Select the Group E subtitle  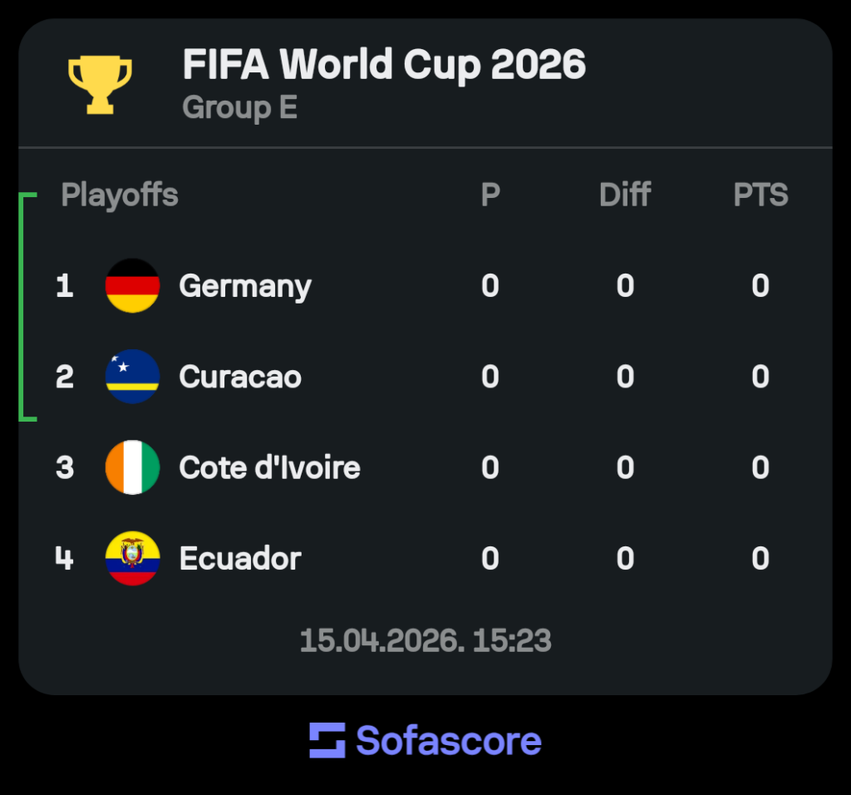[x=239, y=108]
